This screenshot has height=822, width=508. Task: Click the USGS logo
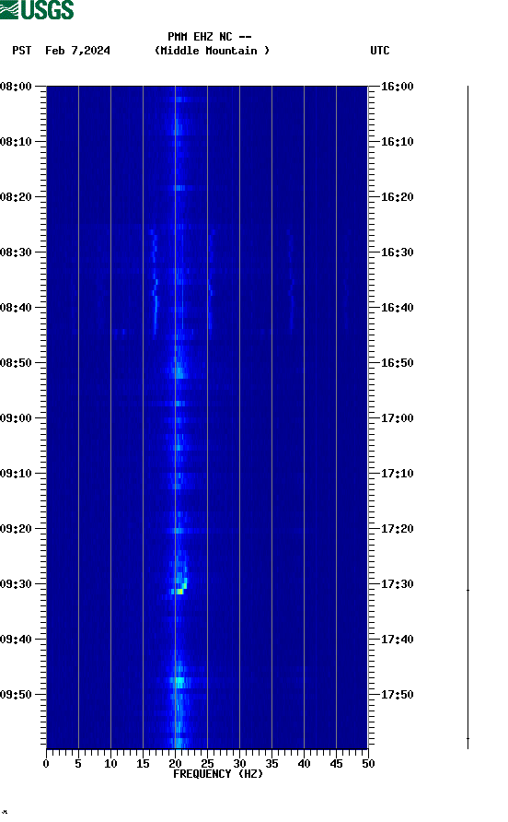pyautogui.click(x=37, y=9)
